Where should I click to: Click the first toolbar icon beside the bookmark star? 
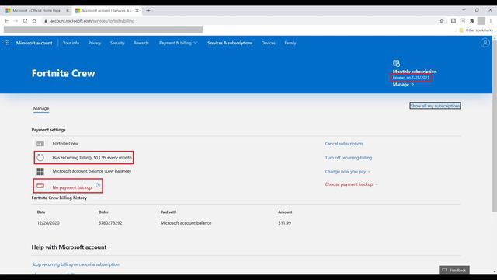[454, 21]
